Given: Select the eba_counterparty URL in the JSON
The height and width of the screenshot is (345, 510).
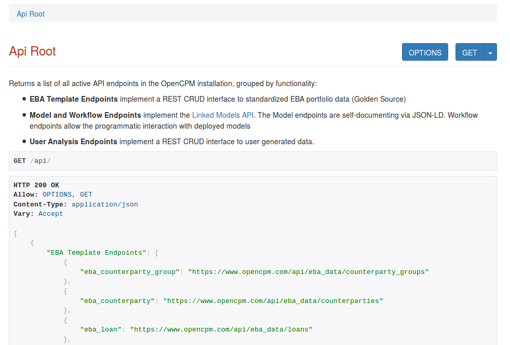Looking at the screenshot, I should [273, 300].
